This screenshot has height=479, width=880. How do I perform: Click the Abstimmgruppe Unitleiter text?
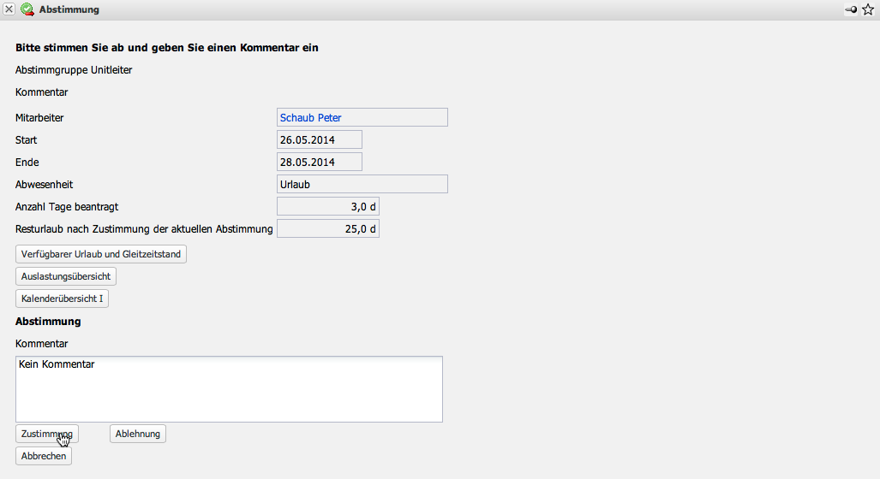pyautogui.click(x=74, y=69)
